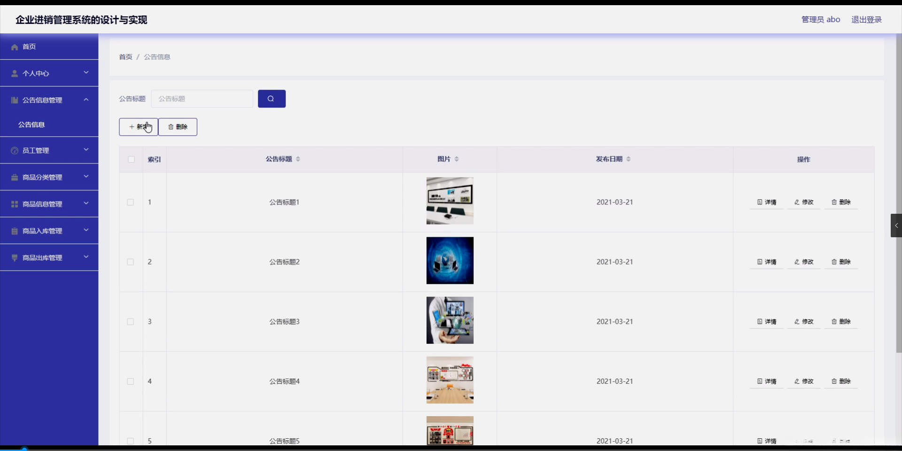Click 修改 for 公告标题4
The height and width of the screenshot is (451, 902).
pyautogui.click(x=804, y=381)
